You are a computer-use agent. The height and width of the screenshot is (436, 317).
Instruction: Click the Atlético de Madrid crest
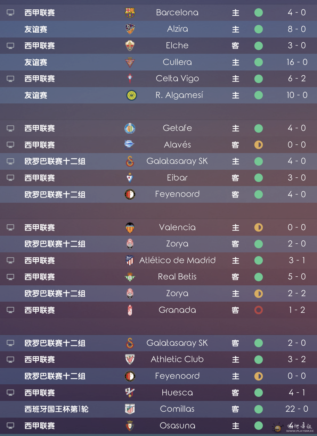tap(130, 261)
